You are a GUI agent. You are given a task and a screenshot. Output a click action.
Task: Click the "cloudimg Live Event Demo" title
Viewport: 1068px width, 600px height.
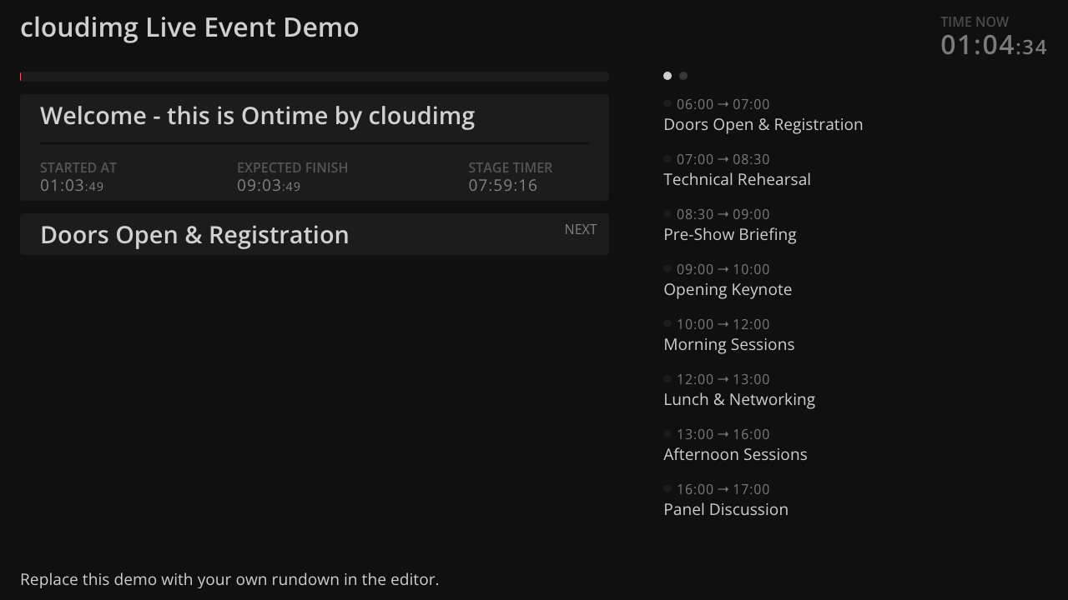click(189, 27)
